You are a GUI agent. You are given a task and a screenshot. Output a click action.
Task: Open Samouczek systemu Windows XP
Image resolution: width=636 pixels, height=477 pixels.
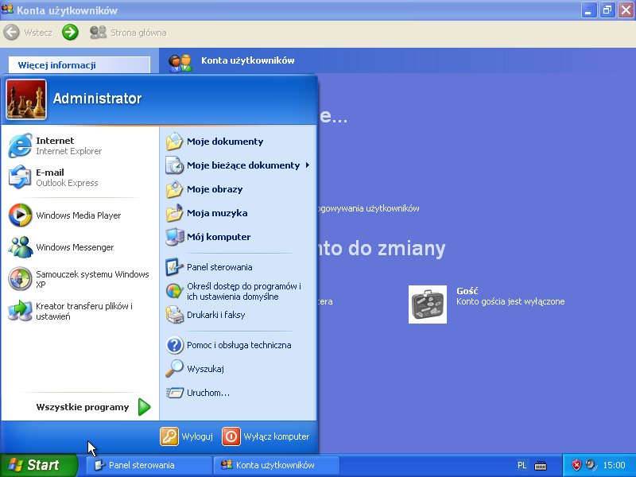click(x=78, y=279)
